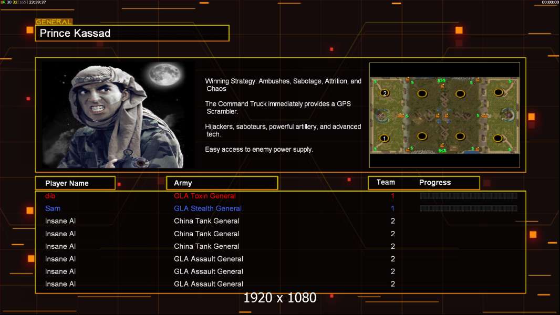Click the blue team number for Sam
The height and width of the screenshot is (315, 560).
pos(392,208)
